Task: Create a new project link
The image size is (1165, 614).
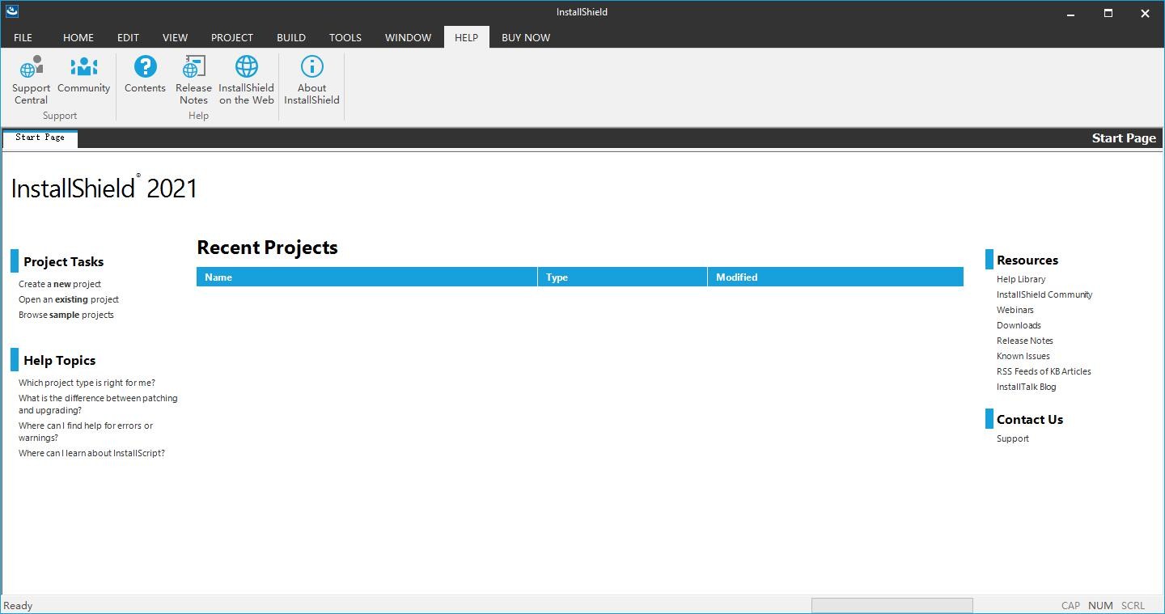Action: tap(60, 284)
